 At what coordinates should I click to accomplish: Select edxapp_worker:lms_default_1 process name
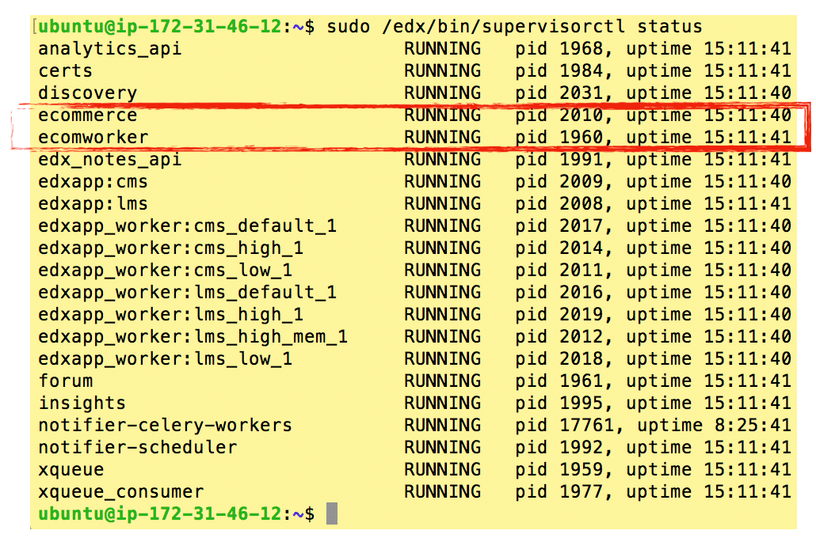coord(187,292)
